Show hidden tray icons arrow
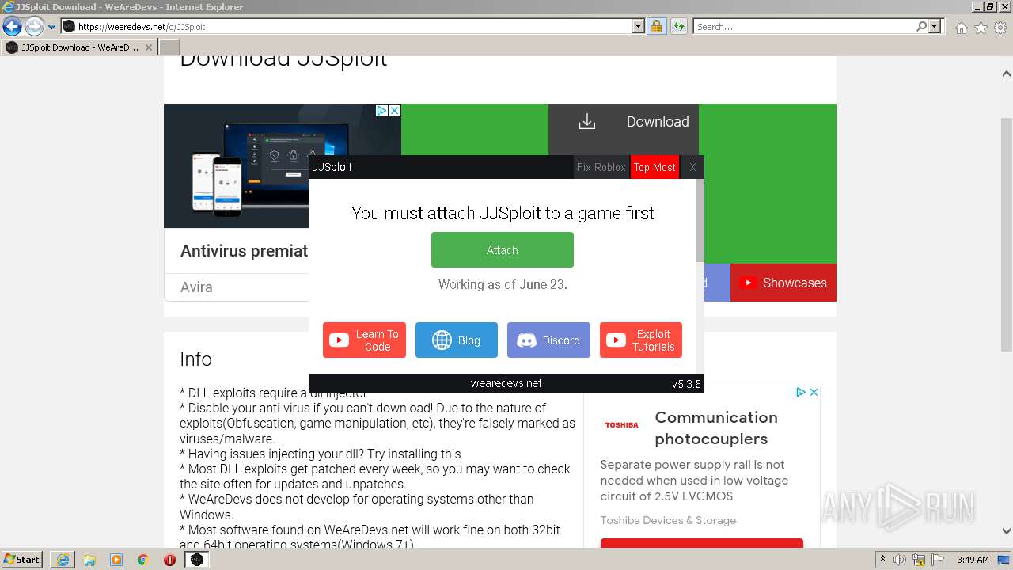Viewport: 1013px width, 570px height. (882, 560)
